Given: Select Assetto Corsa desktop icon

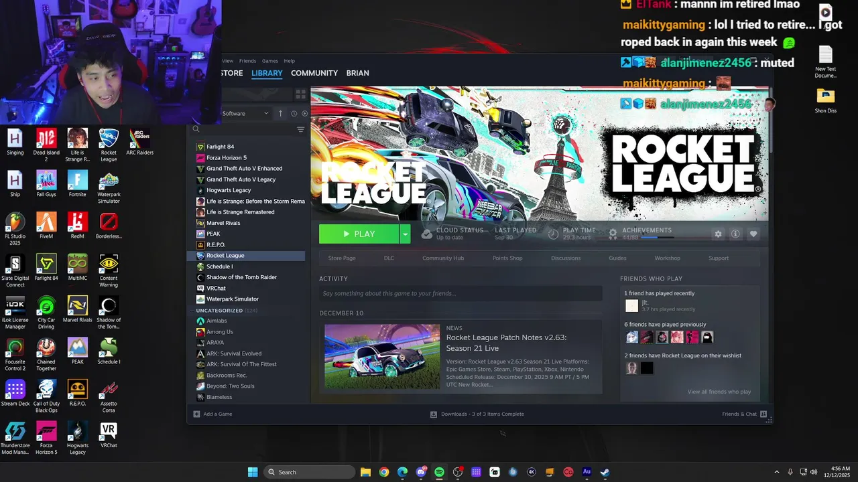Looking at the screenshot, I should coord(109,396).
